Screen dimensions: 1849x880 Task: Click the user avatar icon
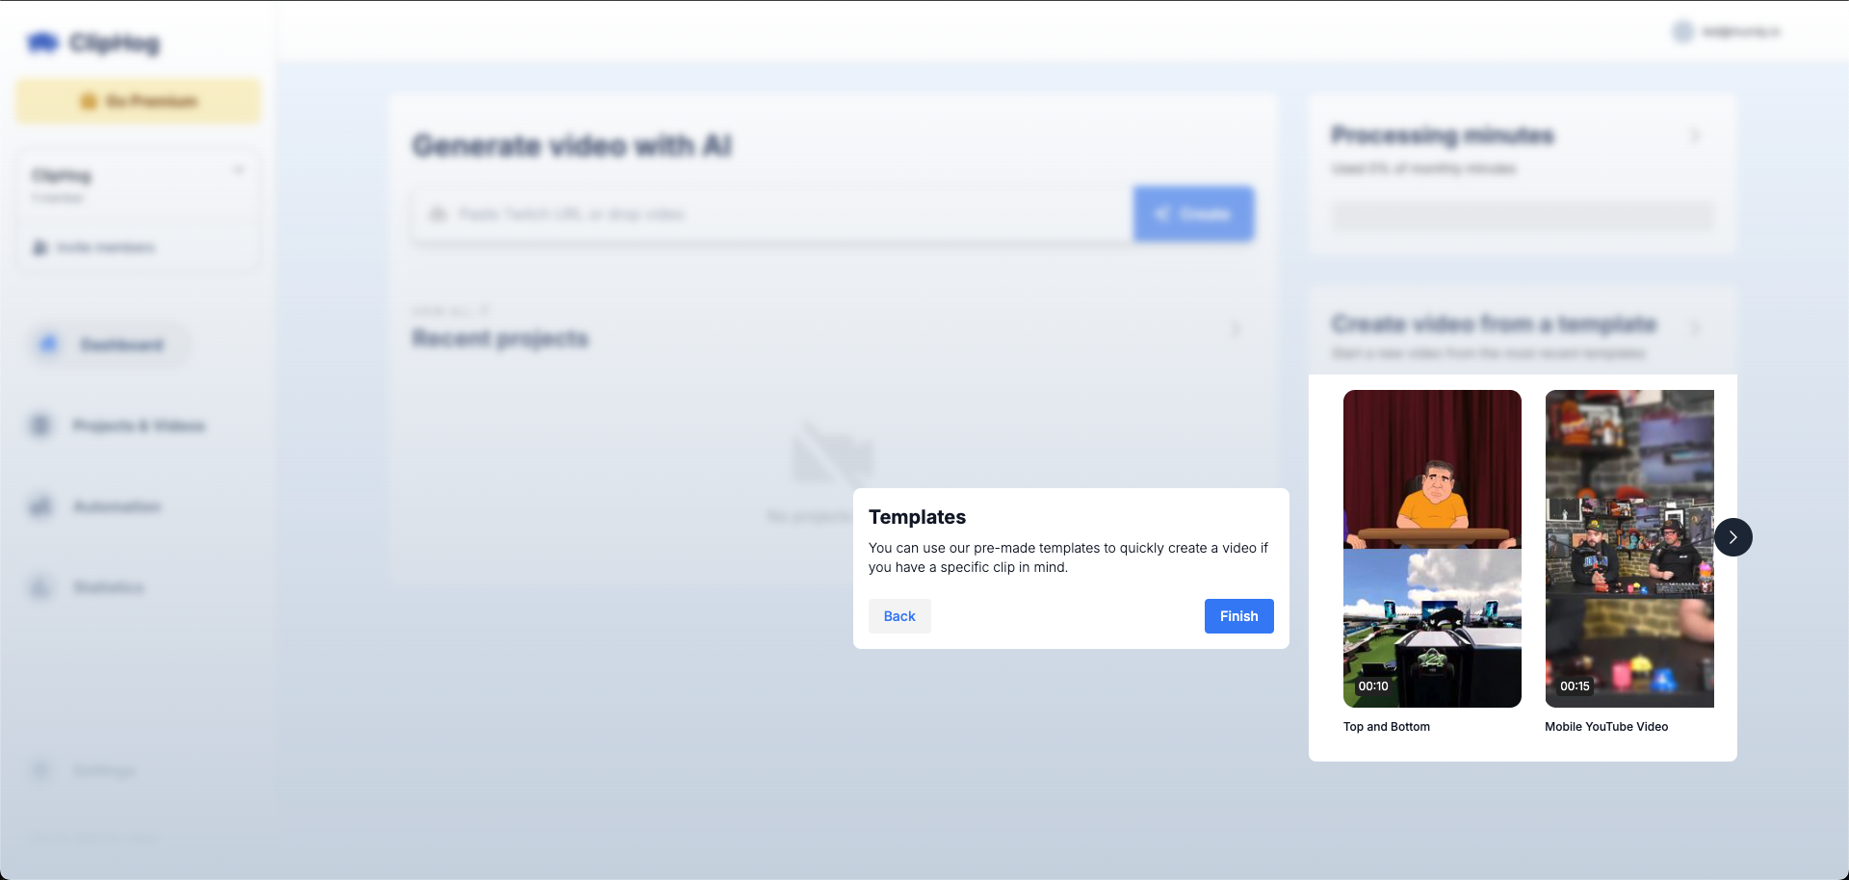click(1682, 32)
